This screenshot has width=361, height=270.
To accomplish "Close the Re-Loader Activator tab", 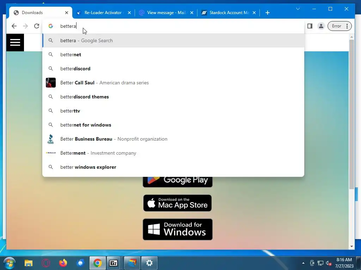I will [x=129, y=13].
